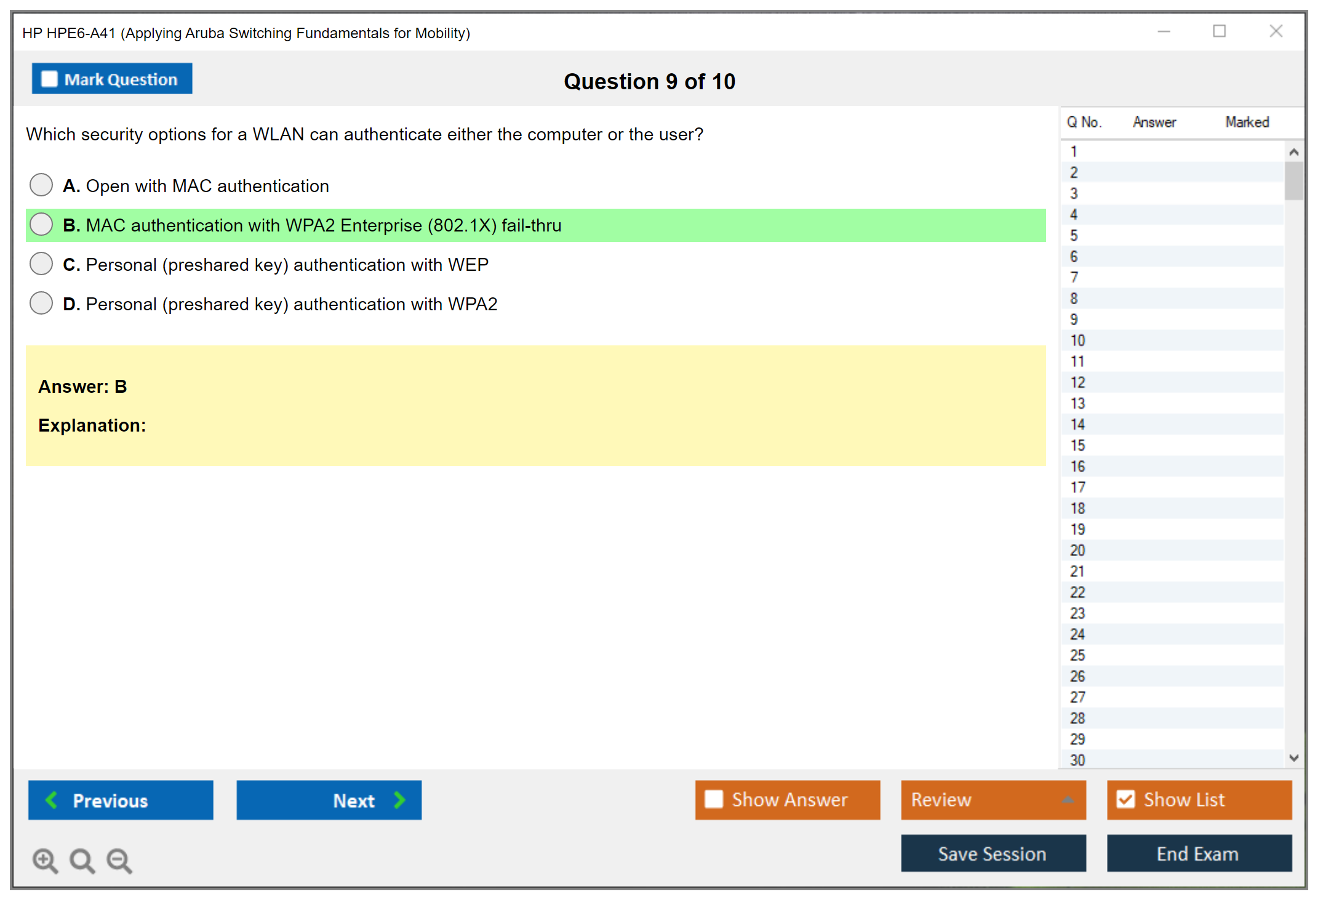The image size is (1323, 905).
Task: Maximize the exam window
Action: [x=1219, y=31]
